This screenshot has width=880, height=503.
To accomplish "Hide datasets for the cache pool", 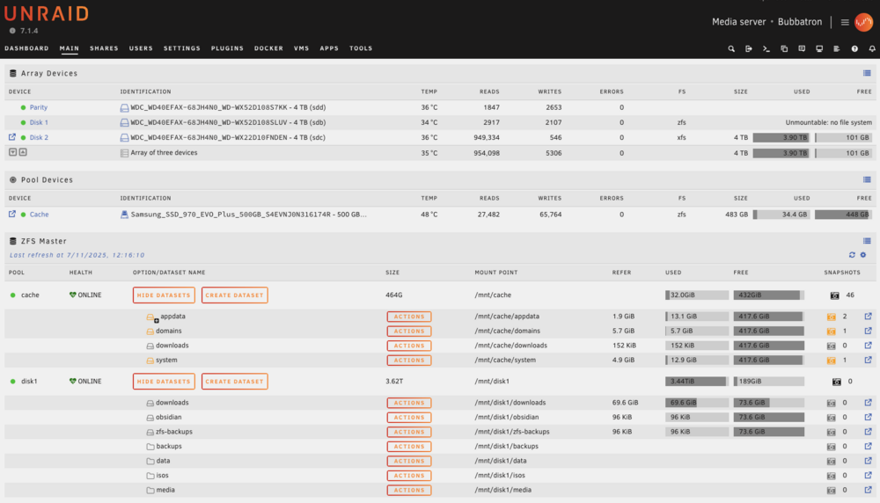I will 164,295.
